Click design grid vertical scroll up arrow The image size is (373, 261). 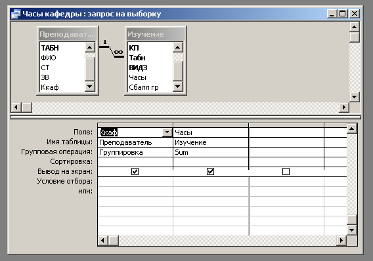tap(351, 129)
